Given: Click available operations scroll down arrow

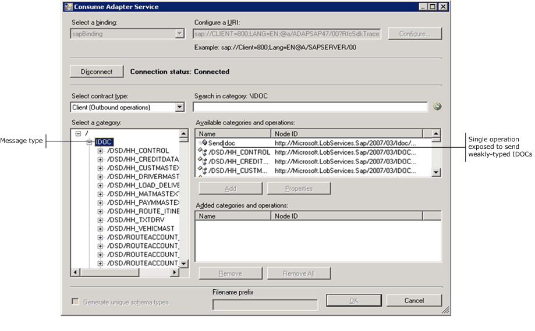Looking at the screenshot, I should pos(436,172).
